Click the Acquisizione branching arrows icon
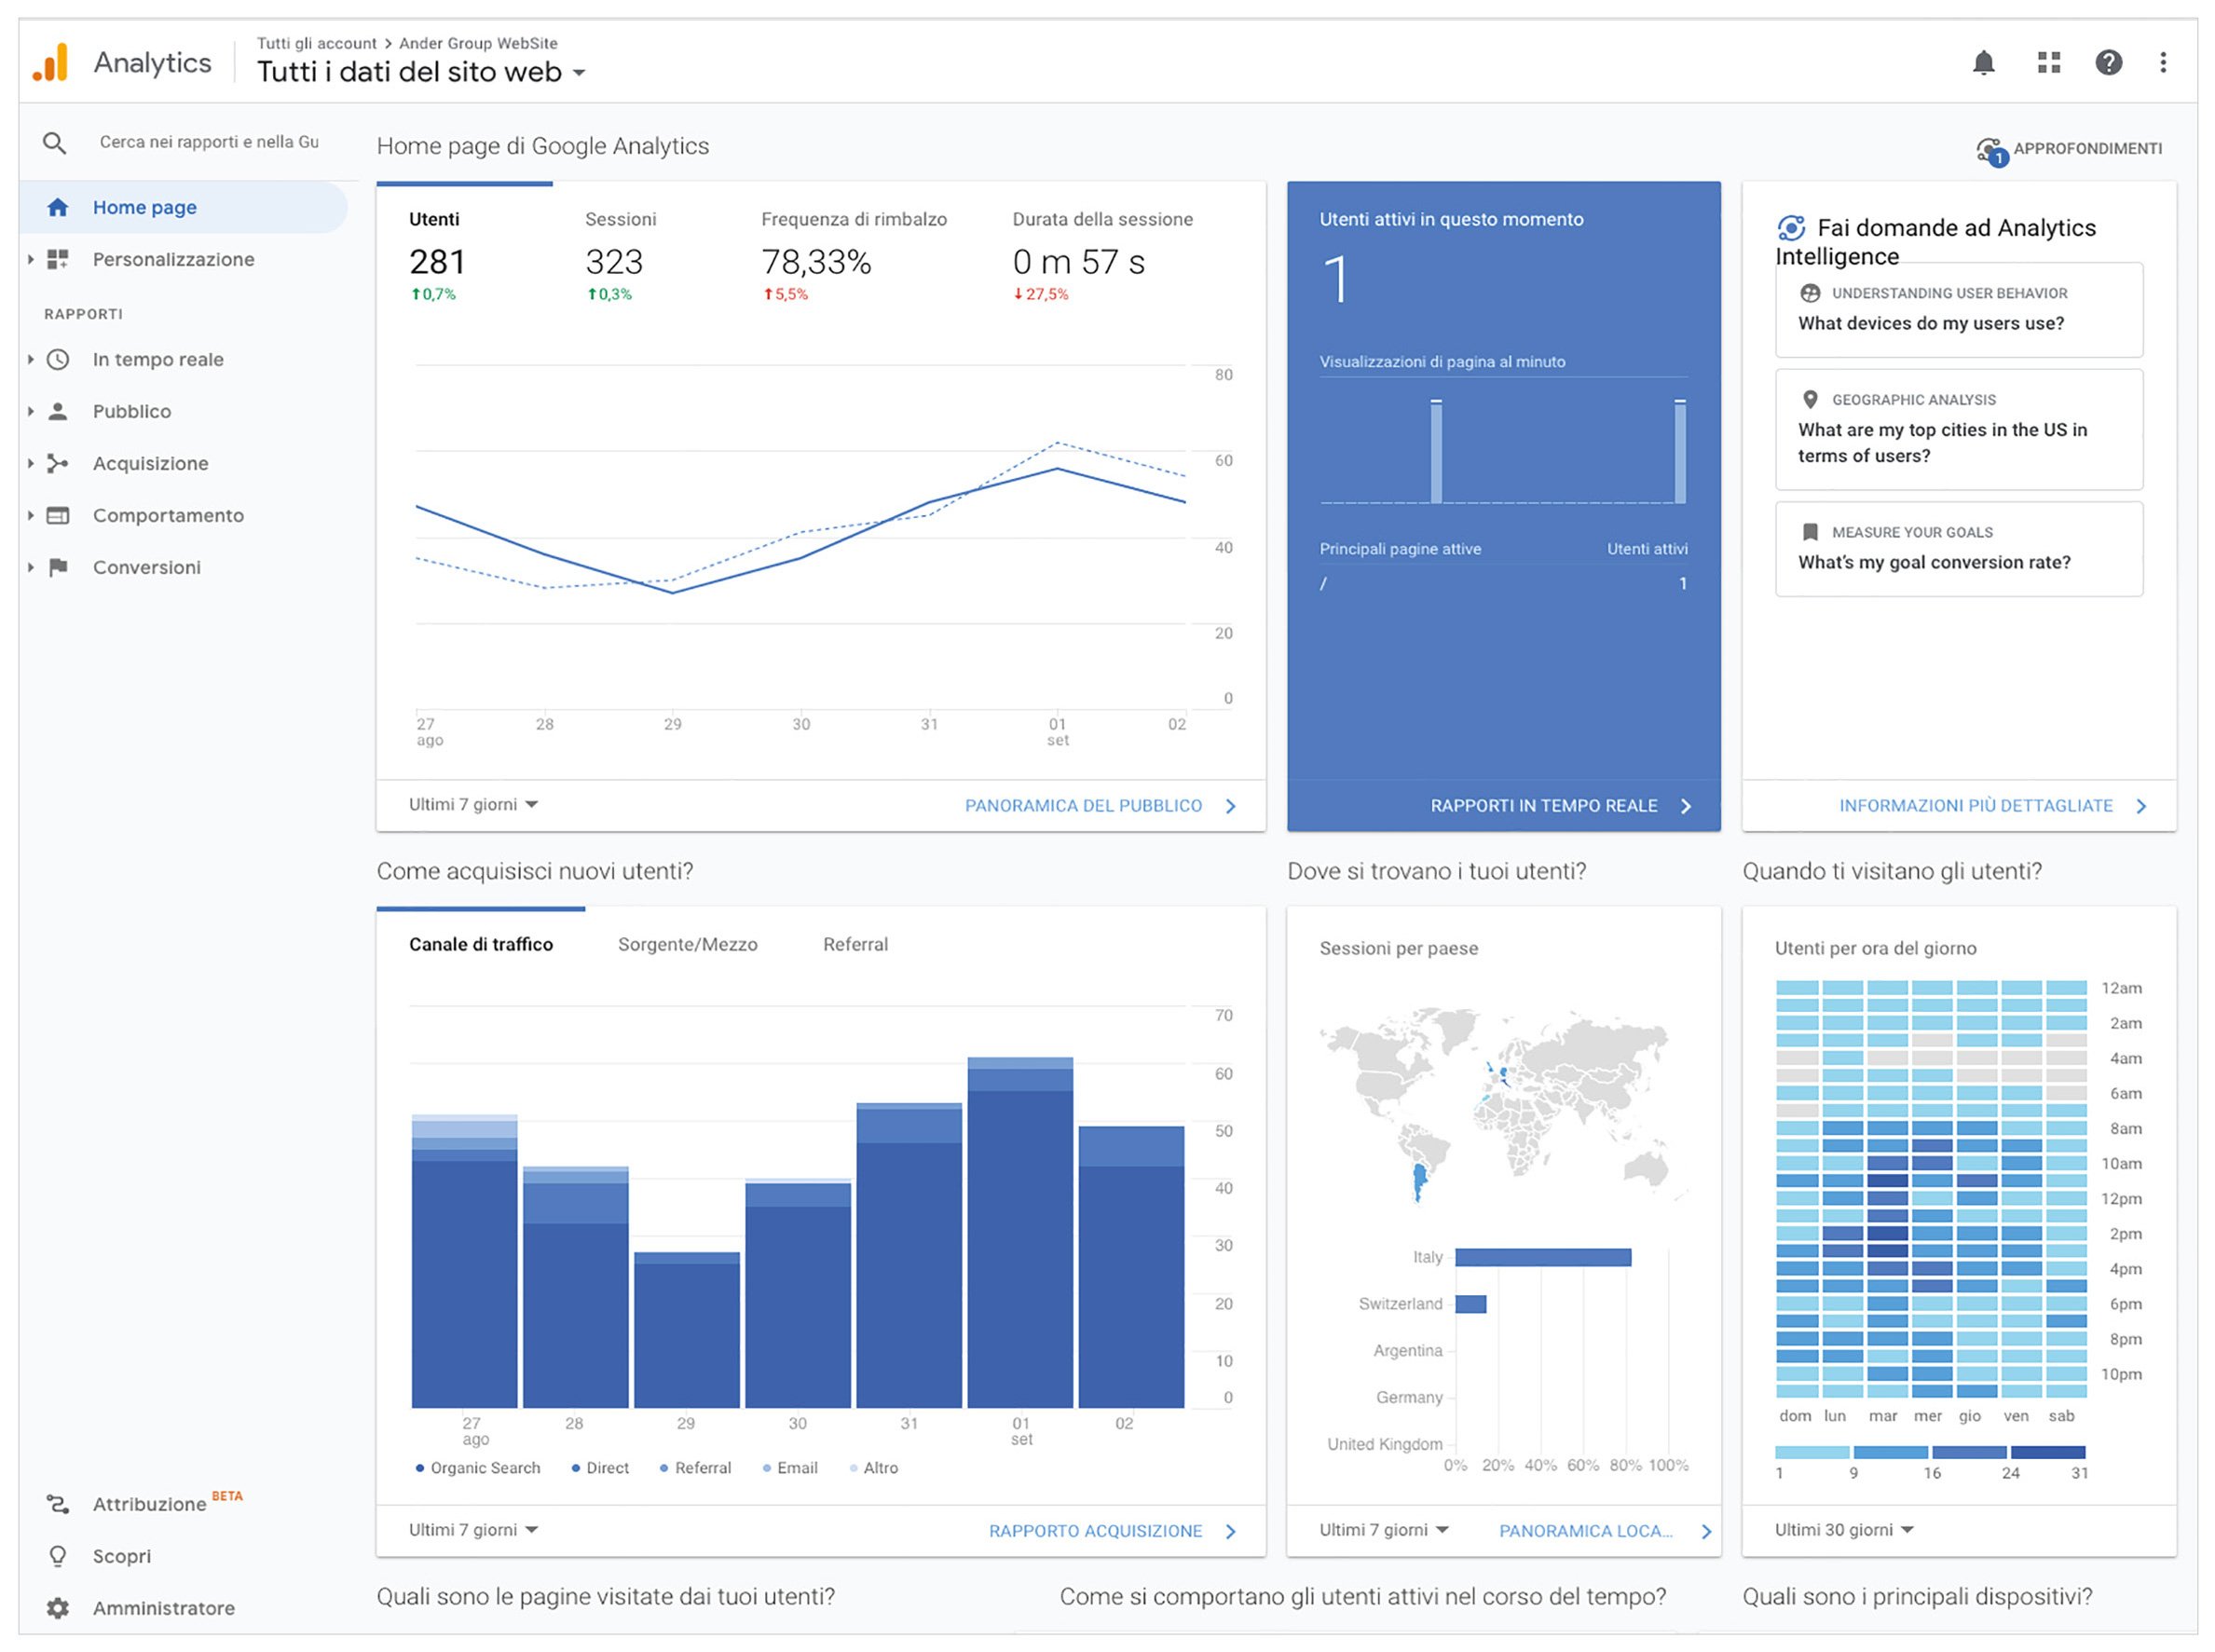Screen dimensions: 2215x1652 [58, 463]
